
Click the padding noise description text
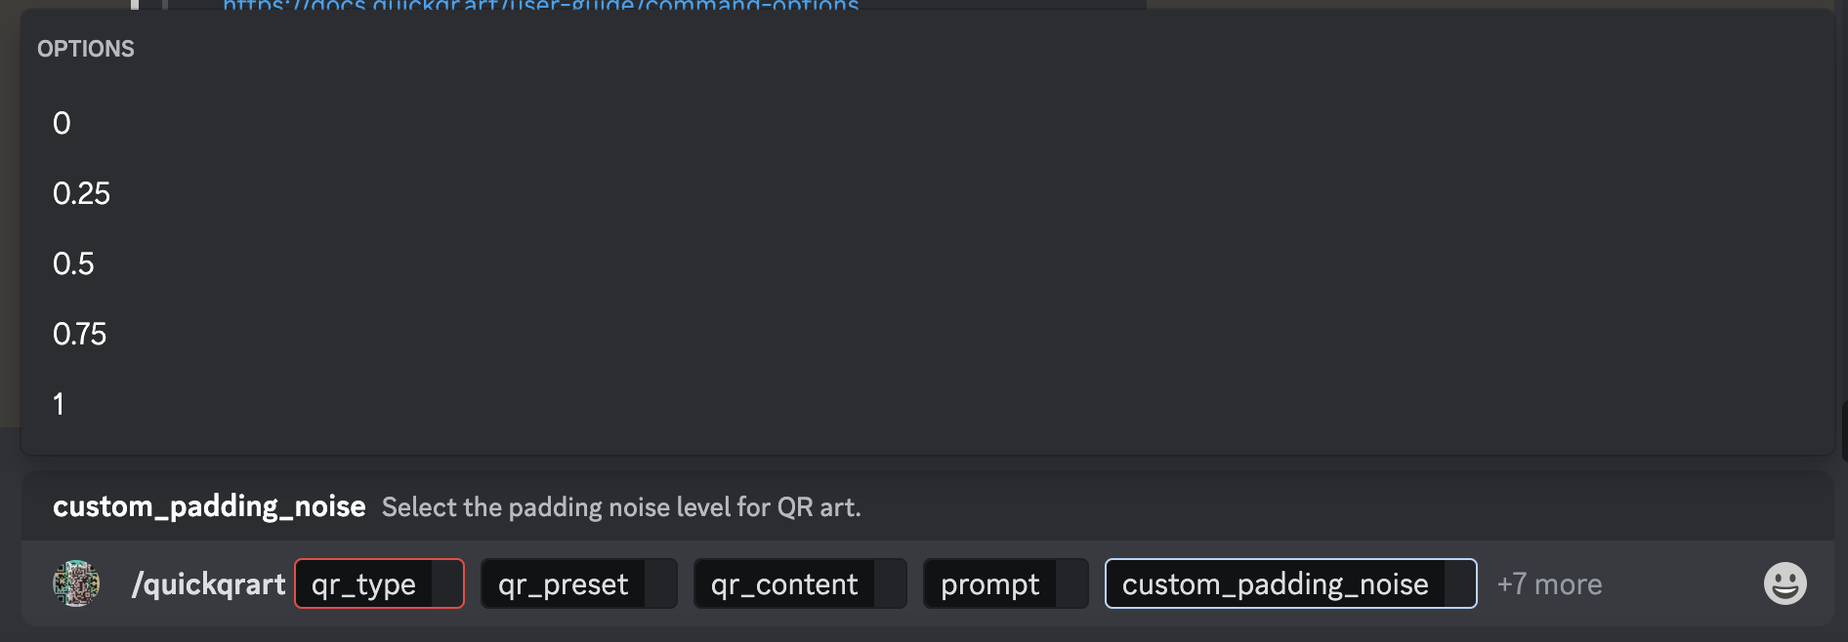621,507
